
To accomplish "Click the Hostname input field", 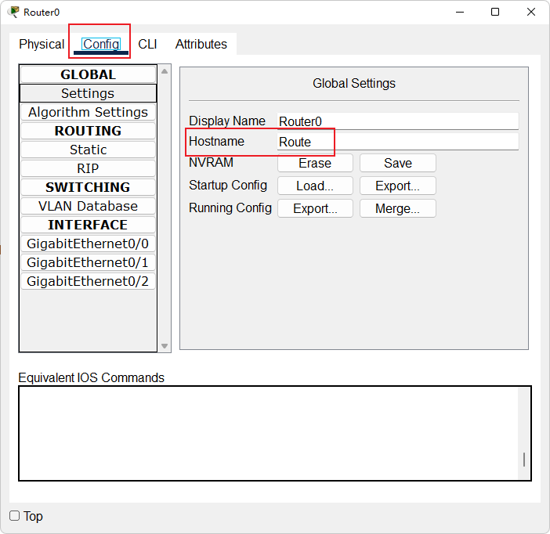I will (x=398, y=142).
